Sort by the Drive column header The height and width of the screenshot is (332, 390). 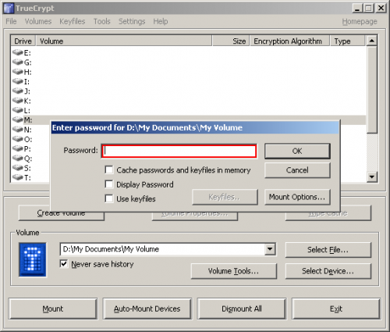(23, 41)
